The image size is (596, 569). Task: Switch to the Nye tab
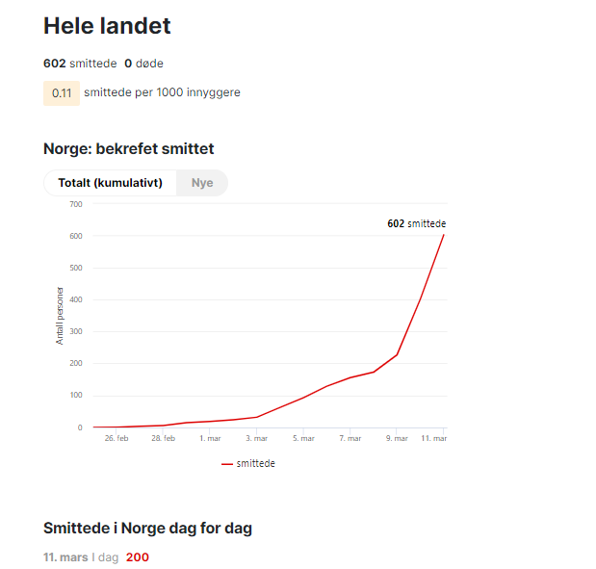(x=202, y=183)
